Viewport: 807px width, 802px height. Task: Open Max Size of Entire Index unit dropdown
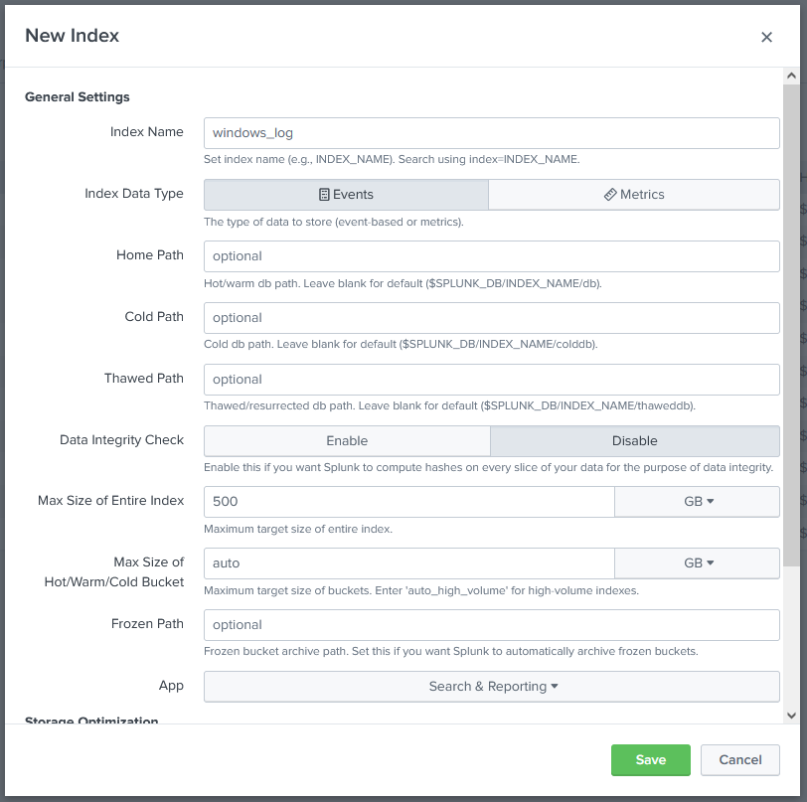[x=698, y=502]
